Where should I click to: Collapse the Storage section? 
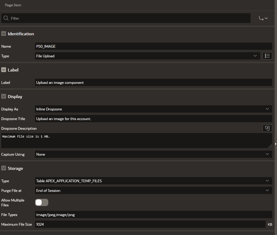pos(4,168)
